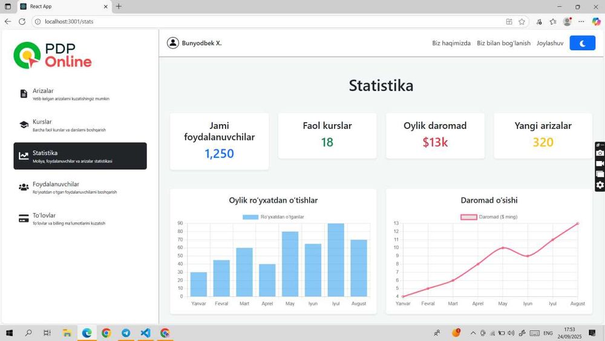The image size is (605, 341).
Task: Open the browser Favorites list icon
Action: [x=553, y=22]
